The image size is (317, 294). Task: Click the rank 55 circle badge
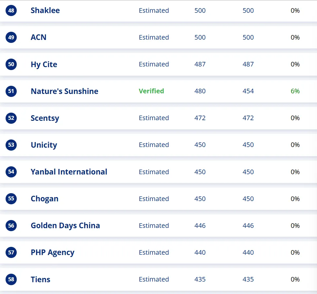click(x=11, y=199)
